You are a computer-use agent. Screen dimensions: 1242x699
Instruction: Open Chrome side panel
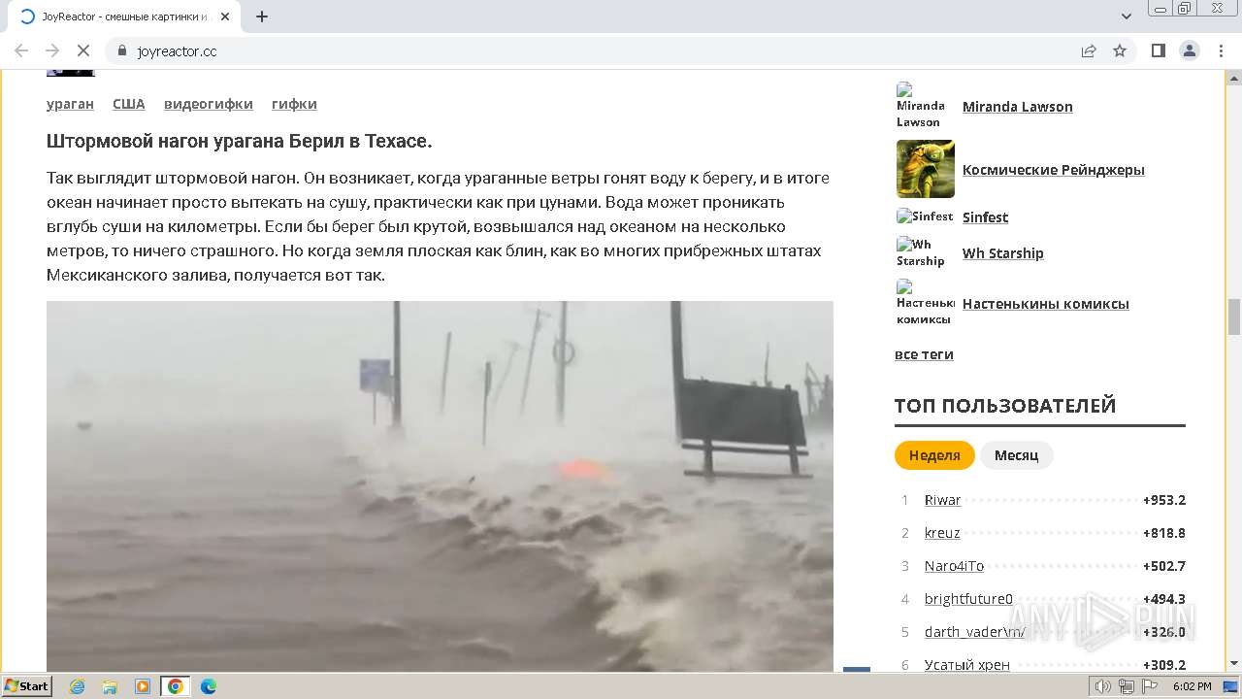click(1159, 51)
